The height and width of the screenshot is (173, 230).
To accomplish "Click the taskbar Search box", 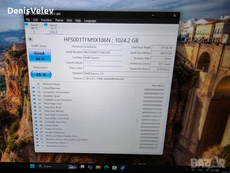I will coord(57,167).
